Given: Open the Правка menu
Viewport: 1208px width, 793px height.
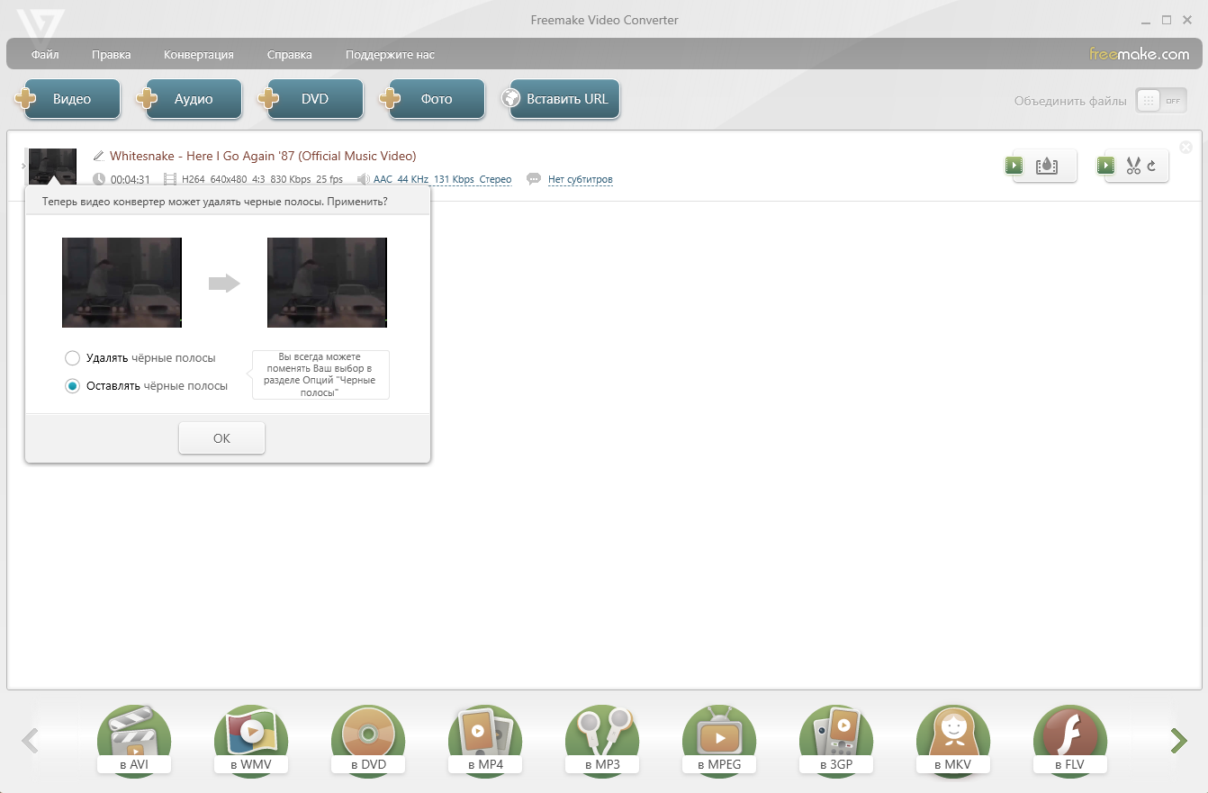Looking at the screenshot, I should (112, 55).
